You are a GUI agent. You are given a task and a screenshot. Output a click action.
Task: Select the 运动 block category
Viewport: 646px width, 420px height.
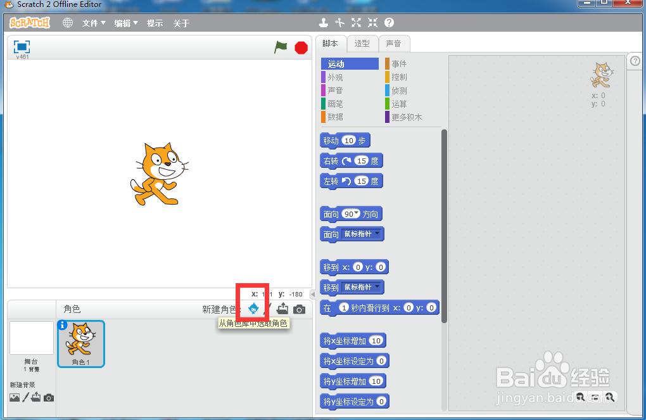[350, 64]
